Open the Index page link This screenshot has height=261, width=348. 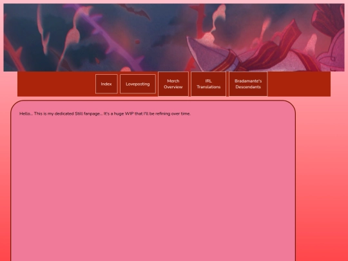click(x=106, y=84)
